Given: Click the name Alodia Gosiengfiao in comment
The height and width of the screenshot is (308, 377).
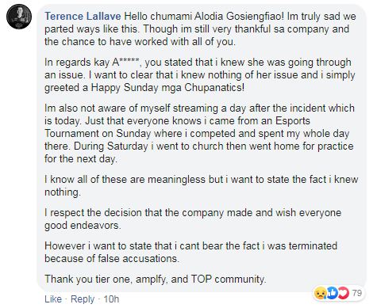Looking at the screenshot, I should (x=239, y=17).
